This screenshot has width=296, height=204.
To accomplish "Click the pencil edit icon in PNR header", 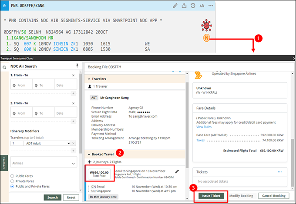I will coord(175,6).
